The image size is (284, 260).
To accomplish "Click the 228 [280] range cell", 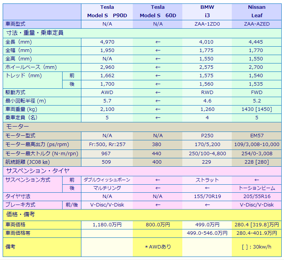I will pyautogui.click(x=257, y=162).
